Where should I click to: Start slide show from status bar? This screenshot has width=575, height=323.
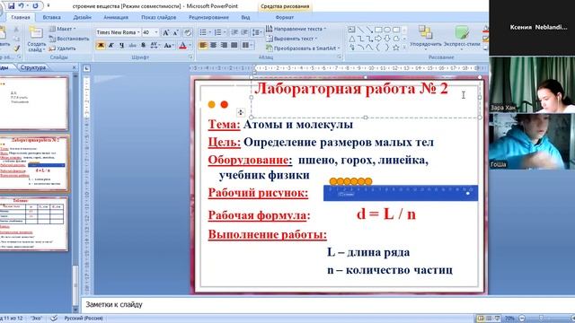click(x=497, y=319)
